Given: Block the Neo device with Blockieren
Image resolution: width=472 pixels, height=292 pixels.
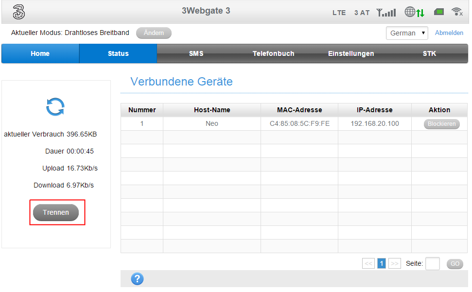Looking at the screenshot, I should point(441,124).
